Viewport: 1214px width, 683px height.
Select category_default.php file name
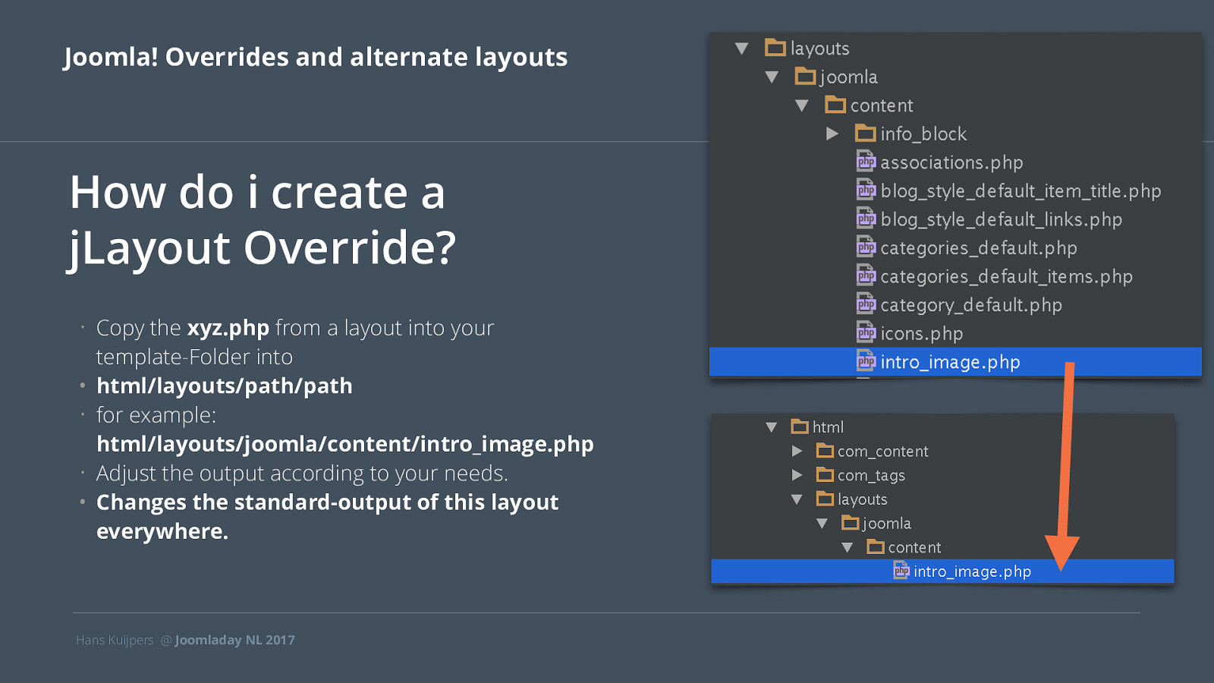pyautogui.click(x=971, y=305)
